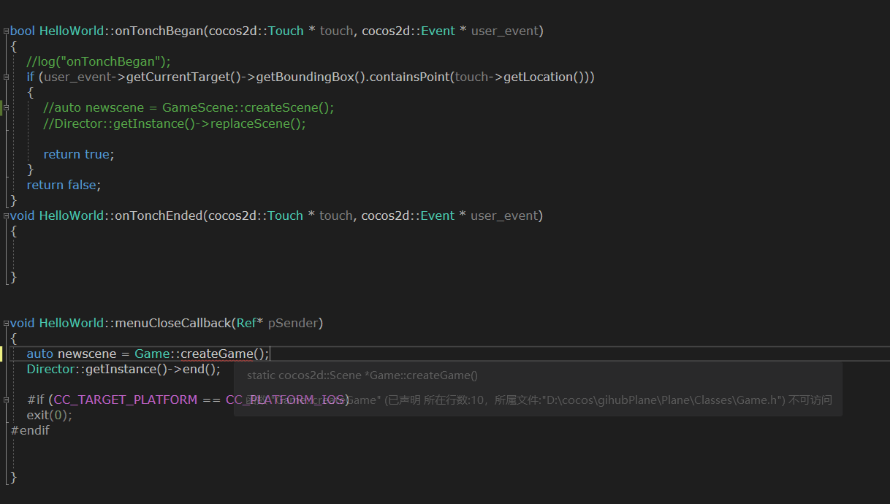Image resolution: width=890 pixels, height=504 pixels.
Task: Click the menuCloseCallback function name
Action: [x=173, y=323]
